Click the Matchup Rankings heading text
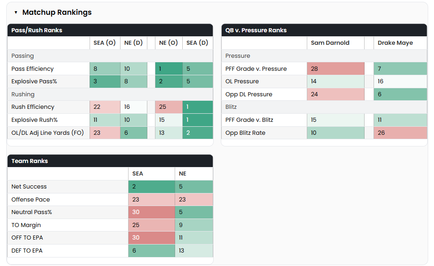 57,13
